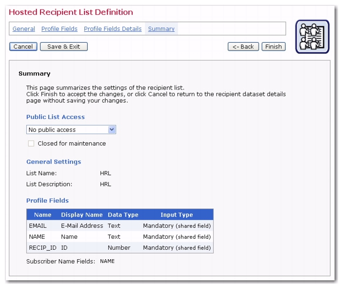Select the Summary tab
This screenshot has height=293, width=343.
coord(161,29)
